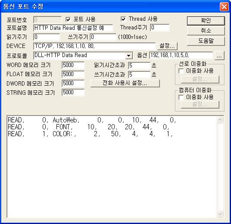The height and width of the screenshot is (224, 231).
Task: Click the 쓰기주기 input box
Action: click(103, 37)
